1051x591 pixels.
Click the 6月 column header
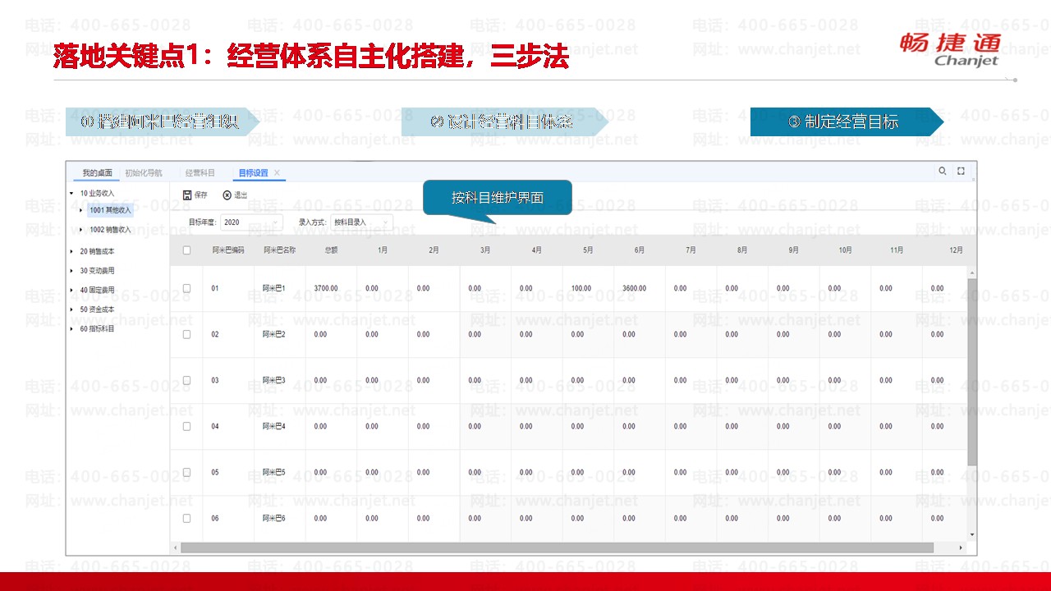[640, 250]
